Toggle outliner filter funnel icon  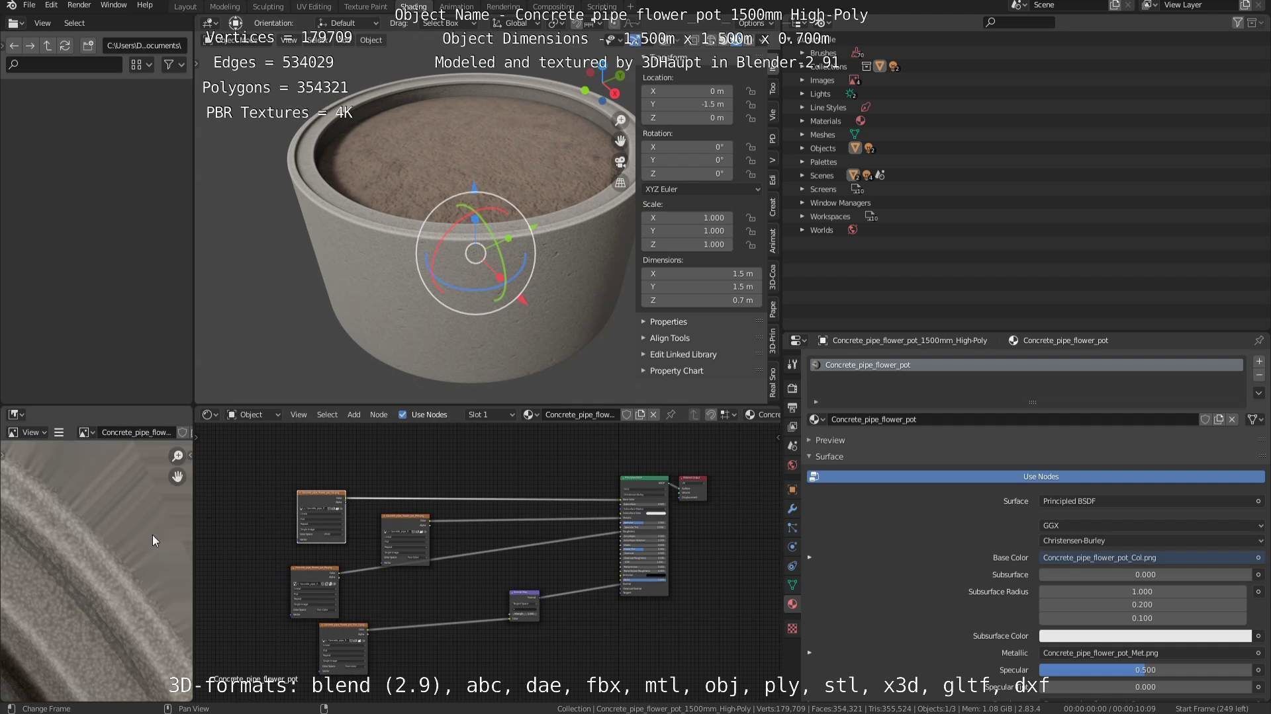click(1237, 22)
